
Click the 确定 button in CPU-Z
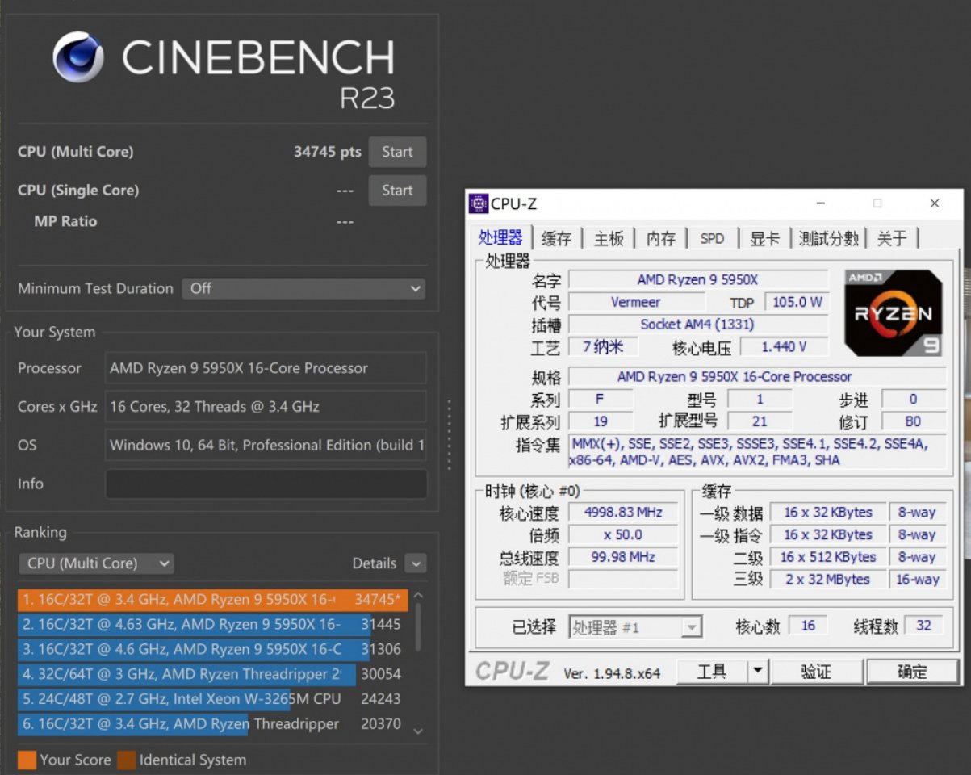[912, 672]
